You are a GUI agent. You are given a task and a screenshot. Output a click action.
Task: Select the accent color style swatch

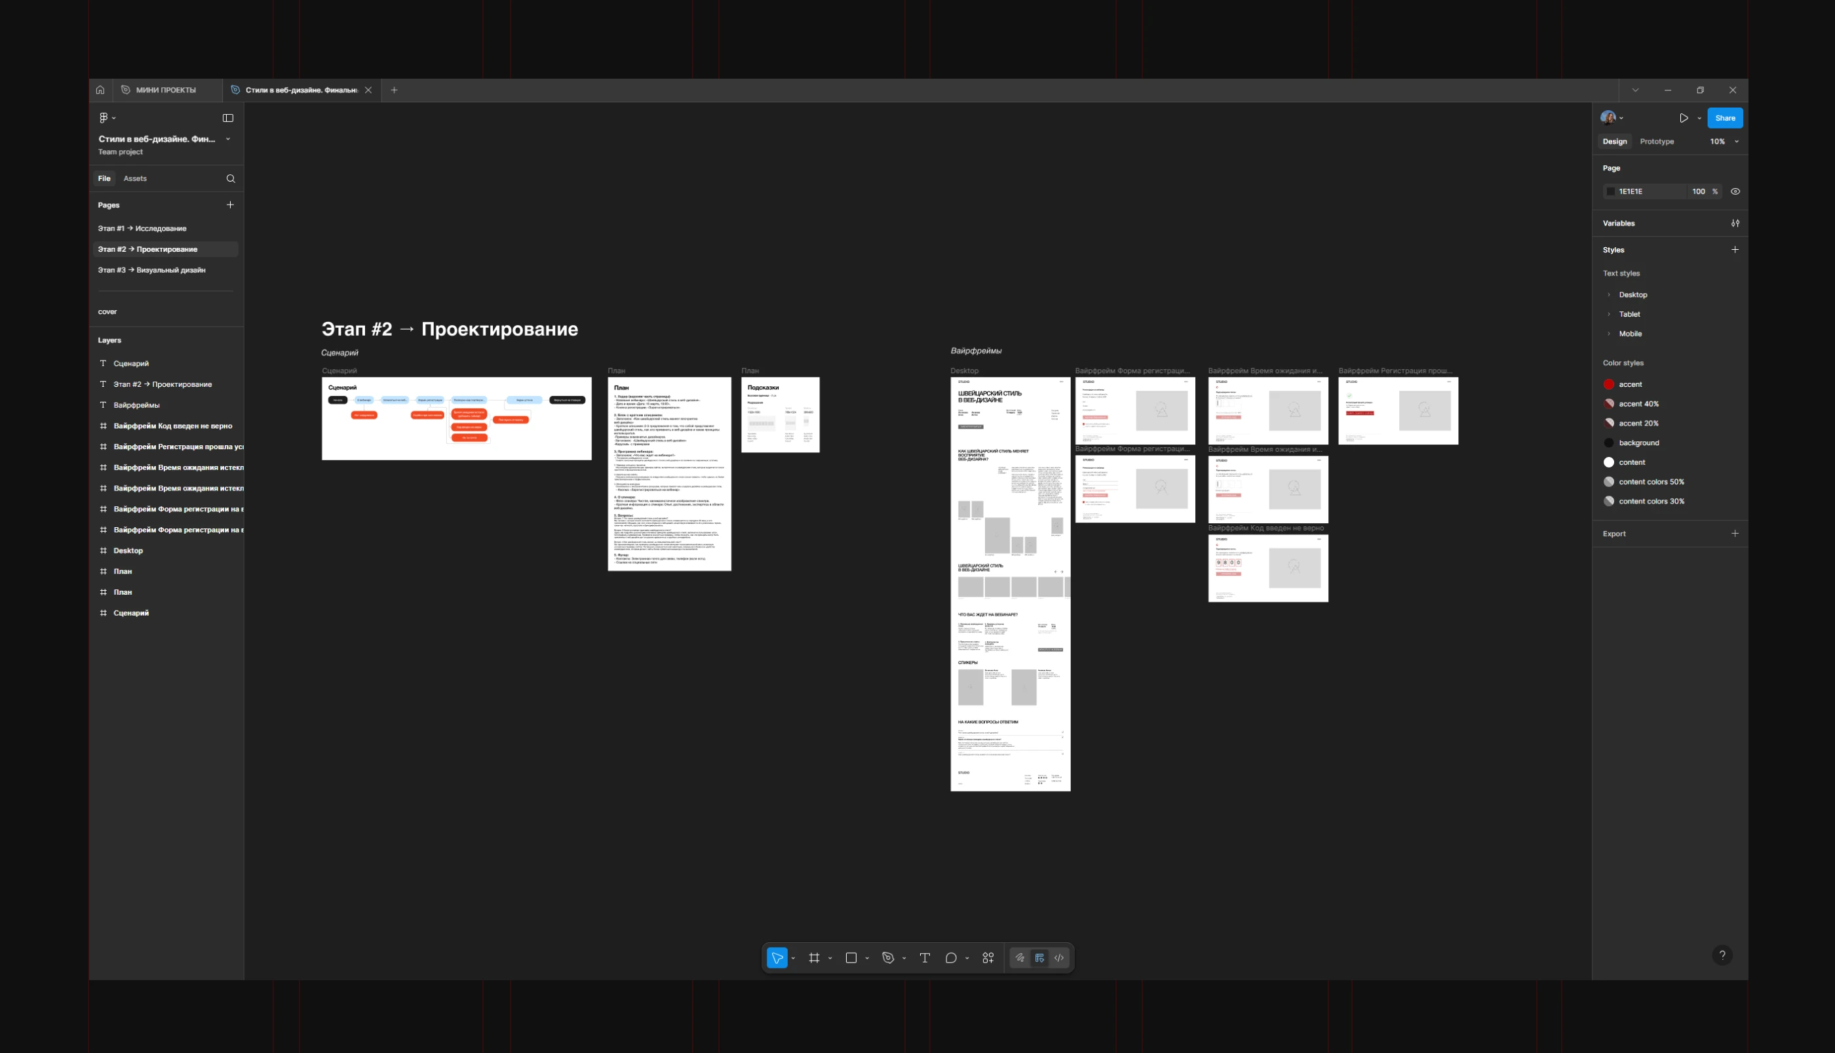tap(1609, 384)
